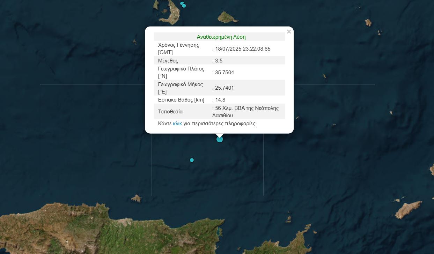The image size is (434, 254).
Task: Click the longitude value 25.7401
Action: tap(225, 88)
